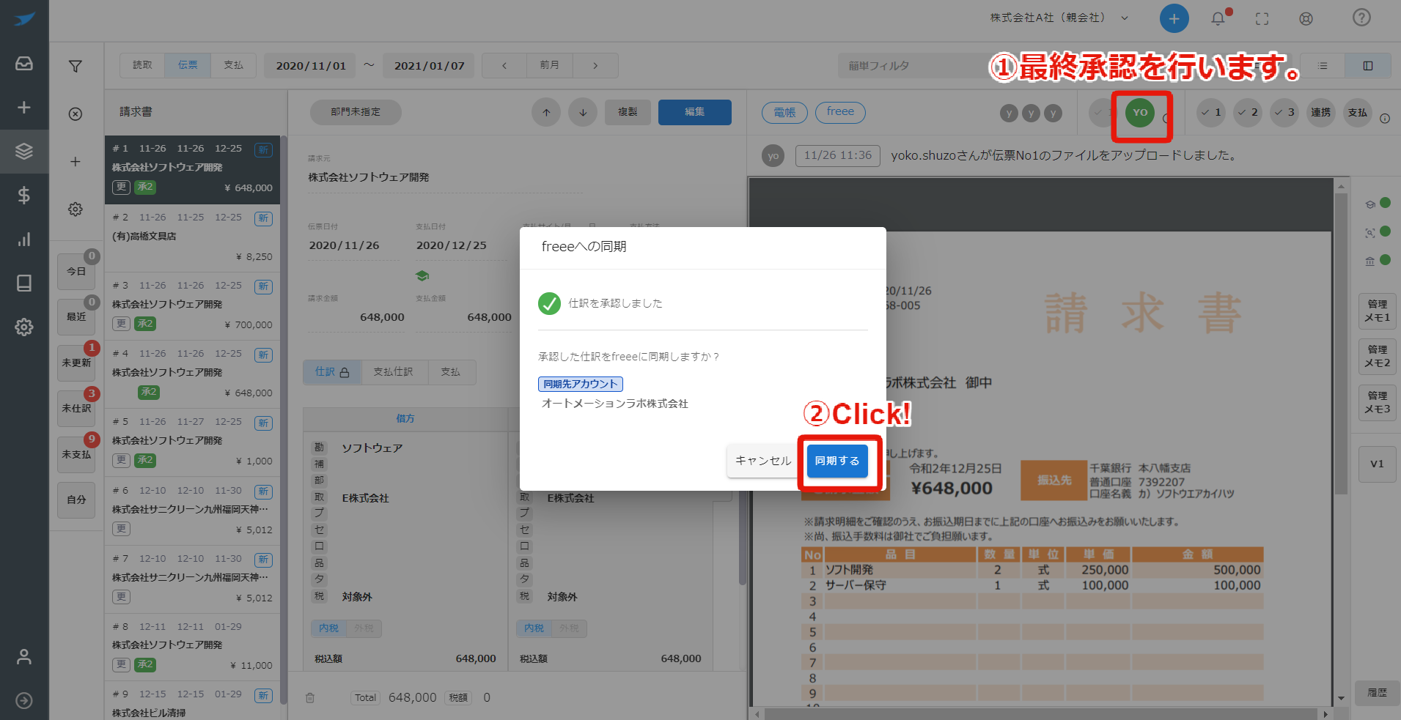Click the scan-search status icon

pyautogui.click(x=1369, y=233)
